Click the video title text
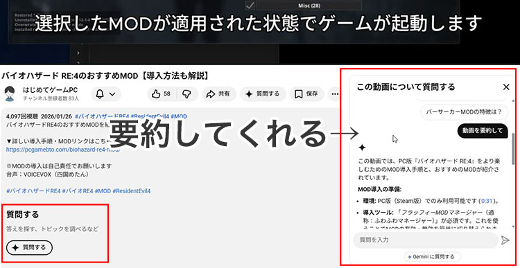Image resolution: width=520 pixels, height=268 pixels. tap(105, 76)
